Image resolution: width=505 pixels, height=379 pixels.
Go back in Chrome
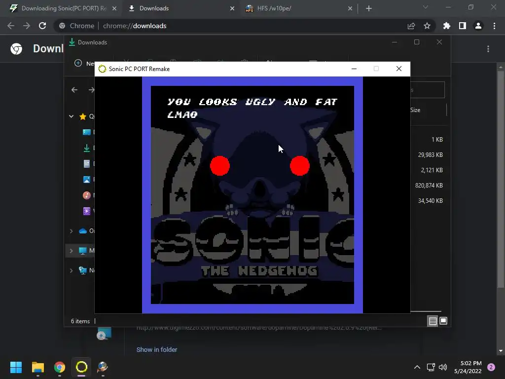coord(11,26)
